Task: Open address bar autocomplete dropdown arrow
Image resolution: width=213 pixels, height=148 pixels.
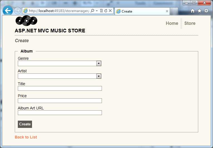Action: tap(97, 11)
